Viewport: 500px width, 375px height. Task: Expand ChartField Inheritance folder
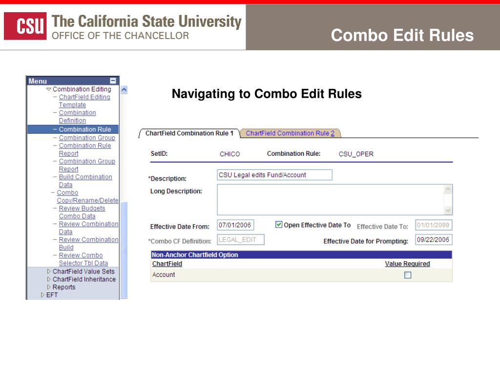(49, 279)
